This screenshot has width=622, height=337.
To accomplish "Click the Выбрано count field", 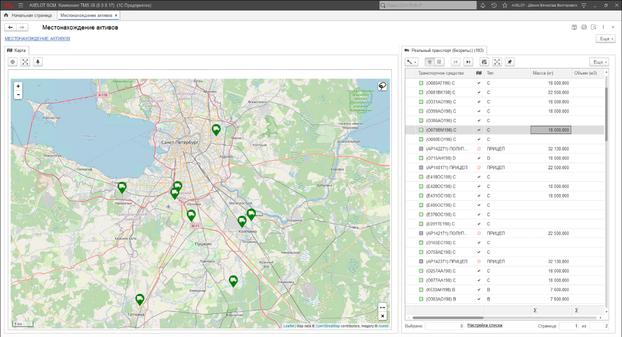I will tap(445, 326).
